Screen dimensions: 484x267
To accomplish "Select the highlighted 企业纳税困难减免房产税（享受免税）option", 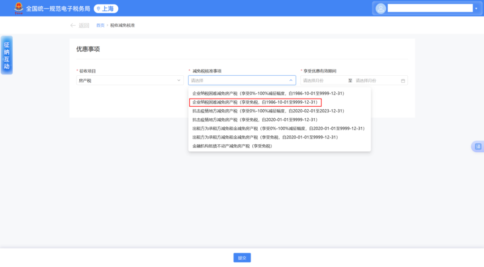I will [x=253, y=102].
